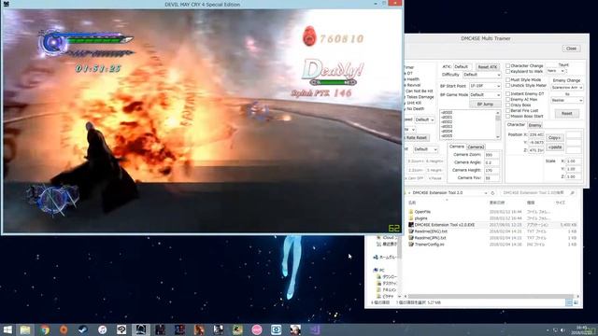Screen dimensions: 598x336
Task: Select DMC4SE Extension Tool v2.0.EXE file
Action: 445,225
